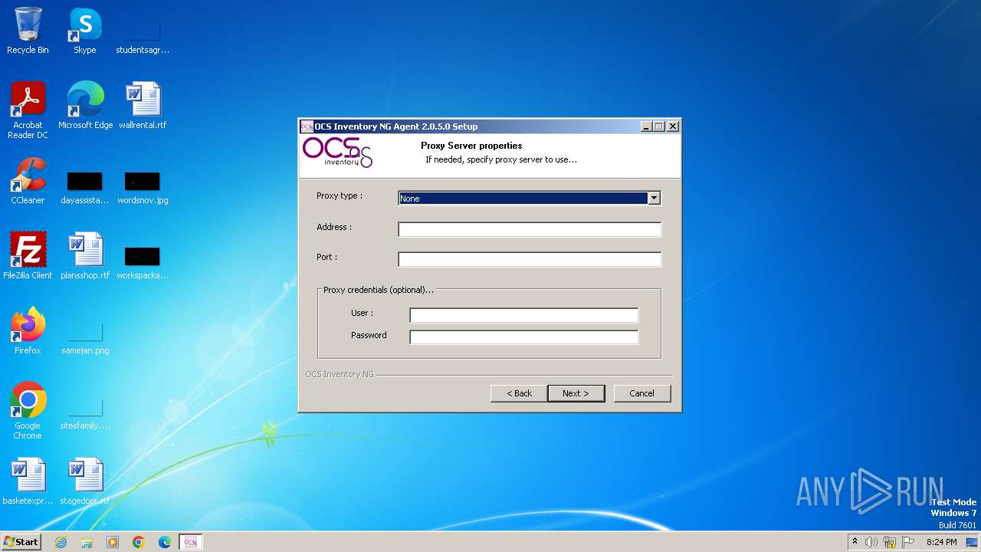Open the Recycle Bin desktop icon
The width and height of the screenshot is (981, 552).
[28, 31]
